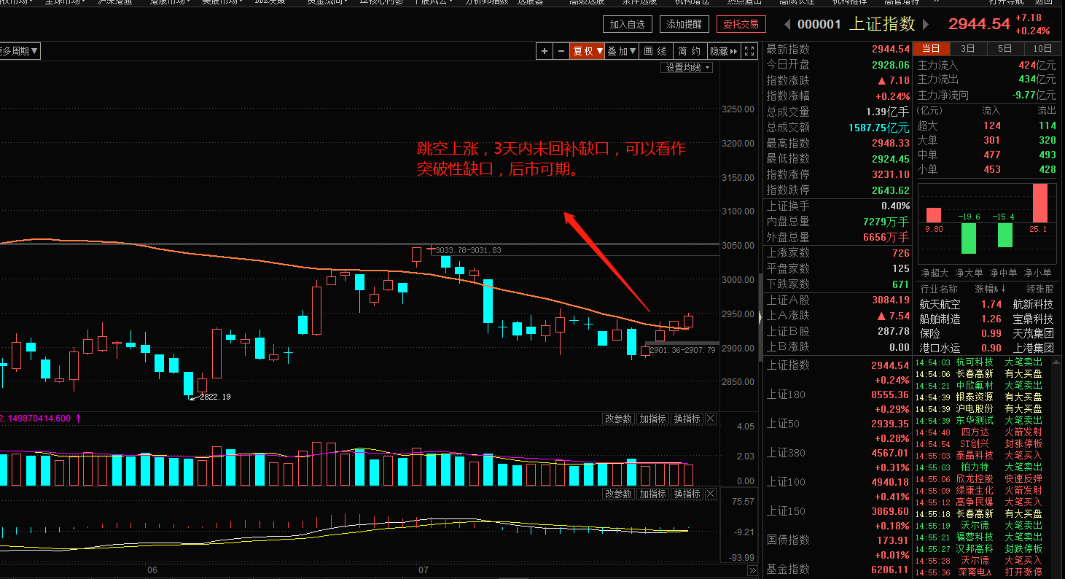Zoom in the chart with plus button
This screenshot has width=1065, height=579.
[x=545, y=51]
